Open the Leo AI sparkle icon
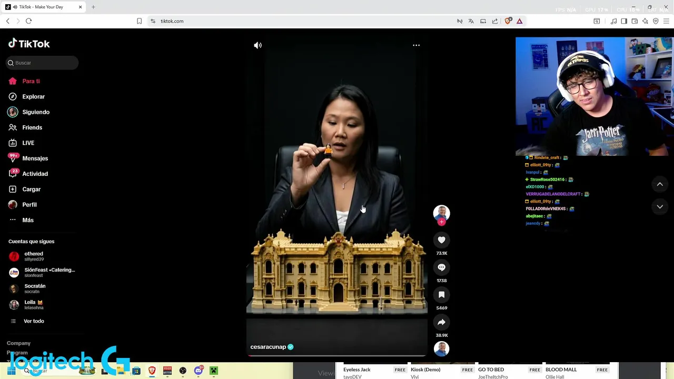 point(645,21)
